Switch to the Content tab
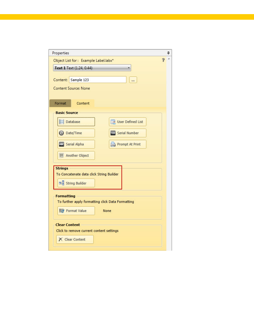The width and height of the screenshot is (254, 329). pos(83,103)
